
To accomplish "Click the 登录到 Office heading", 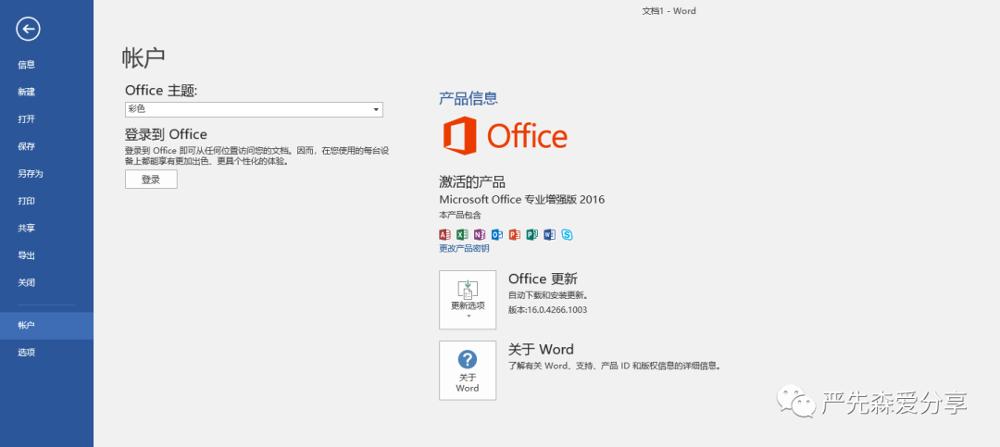I will pyautogui.click(x=166, y=134).
